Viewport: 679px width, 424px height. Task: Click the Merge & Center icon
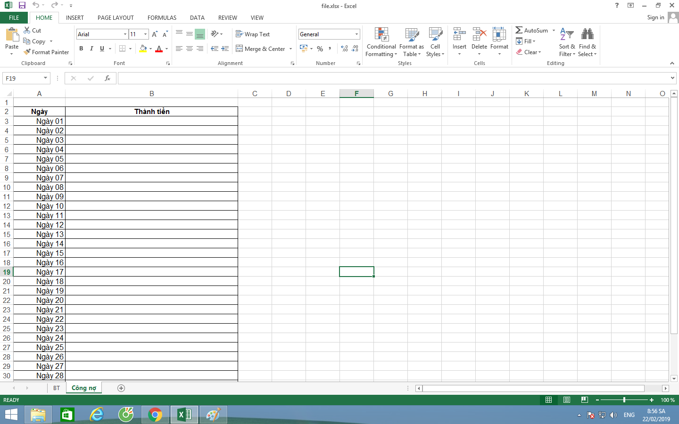(240, 49)
